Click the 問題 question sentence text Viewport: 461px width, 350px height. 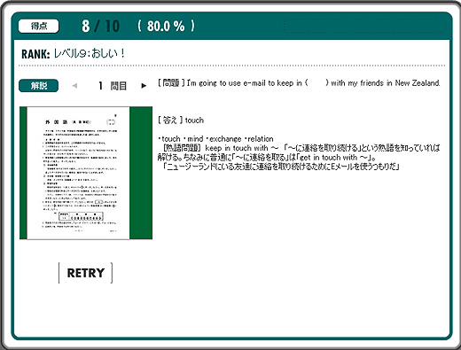click(299, 83)
